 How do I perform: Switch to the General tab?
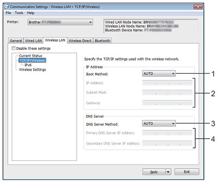16,41
